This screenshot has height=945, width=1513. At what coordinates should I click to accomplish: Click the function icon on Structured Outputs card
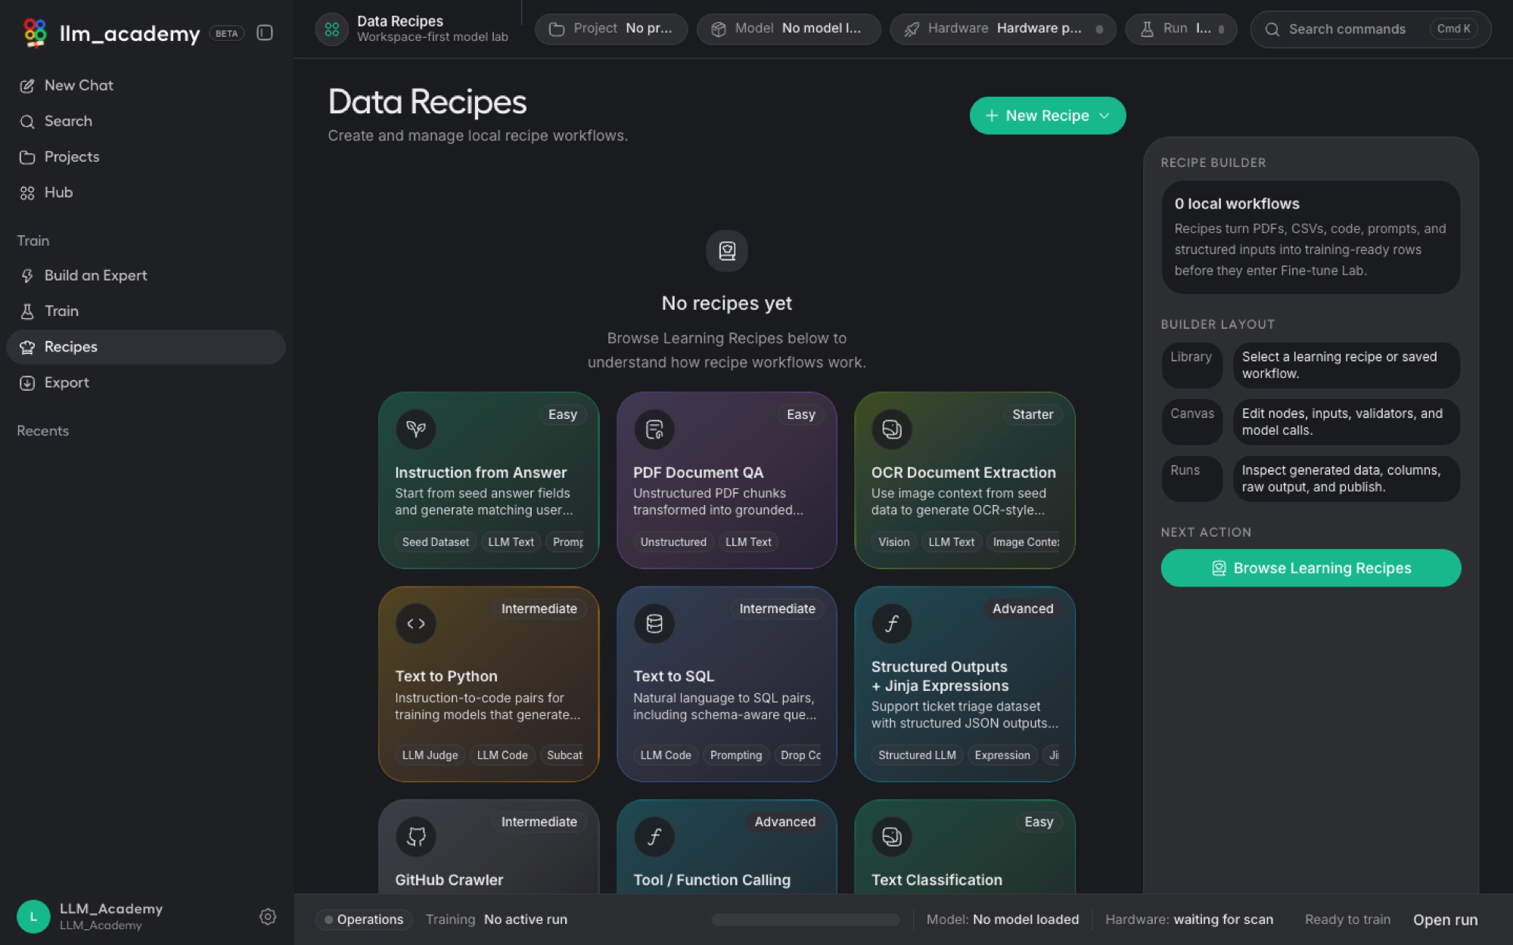pos(892,624)
